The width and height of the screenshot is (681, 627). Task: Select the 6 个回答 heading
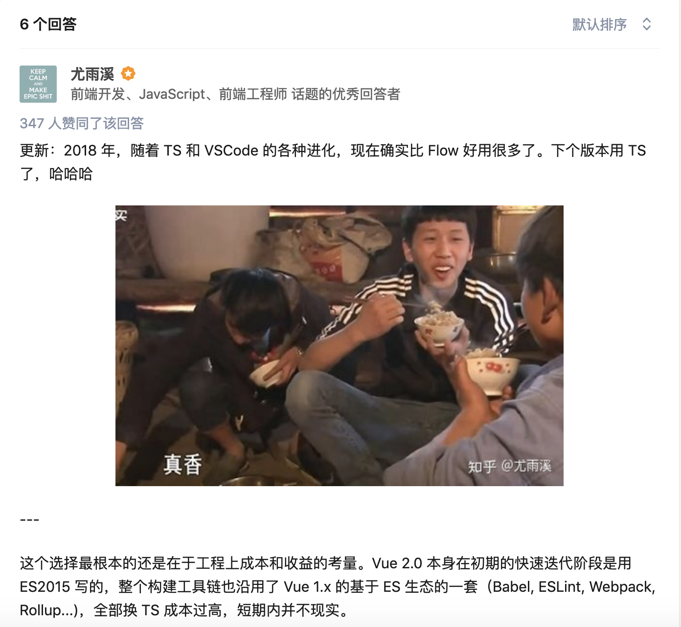[x=48, y=24]
